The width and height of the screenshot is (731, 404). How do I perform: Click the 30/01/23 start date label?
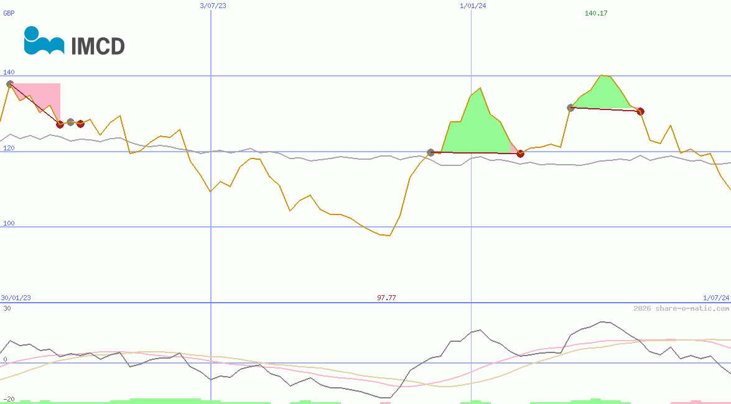[16, 298]
